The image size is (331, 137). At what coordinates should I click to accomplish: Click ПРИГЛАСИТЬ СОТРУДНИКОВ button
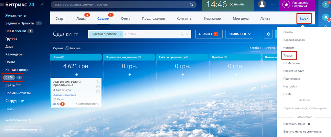point(23,130)
